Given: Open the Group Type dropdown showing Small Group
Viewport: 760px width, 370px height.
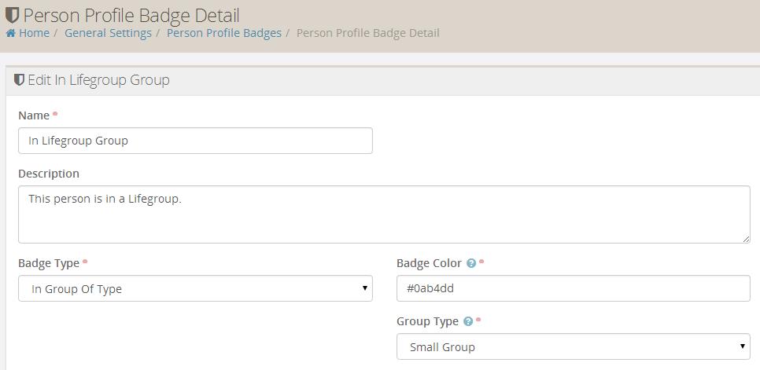Looking at the screenshot, I should tap(573, 346).
